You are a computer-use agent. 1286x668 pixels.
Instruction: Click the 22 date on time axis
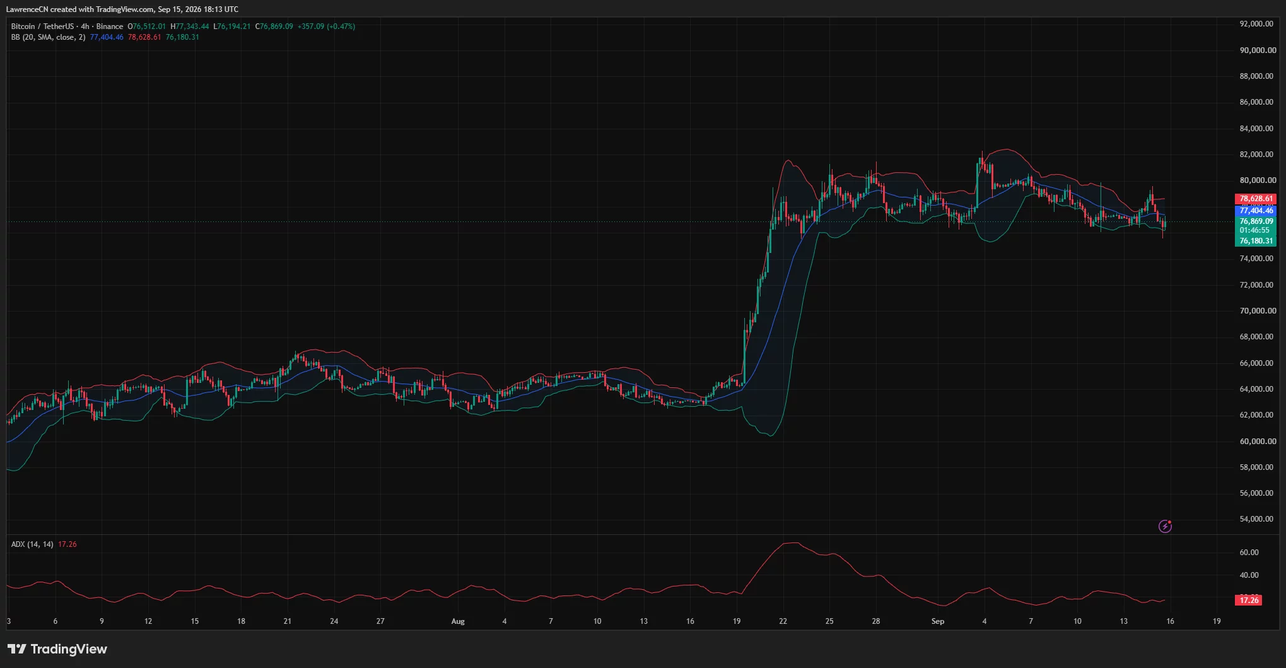tap(783, 621)
